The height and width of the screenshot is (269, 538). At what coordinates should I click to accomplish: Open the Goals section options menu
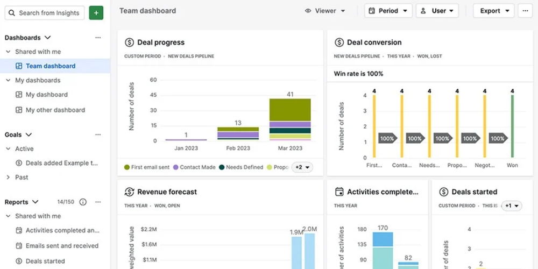tap(98, 135)
